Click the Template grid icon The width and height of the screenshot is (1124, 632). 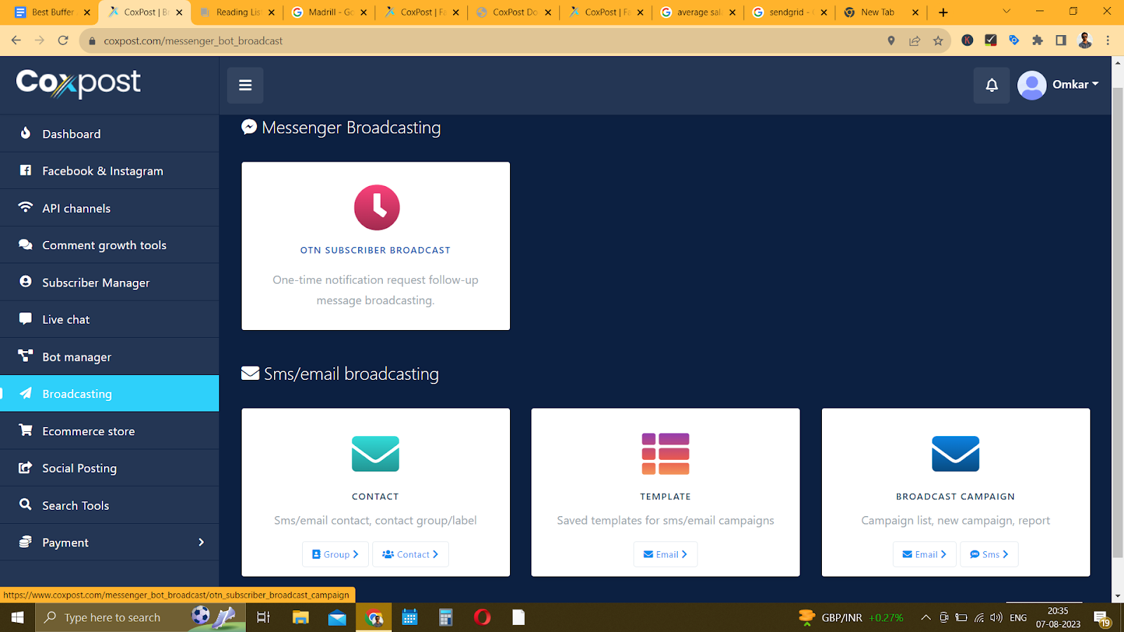665,454
